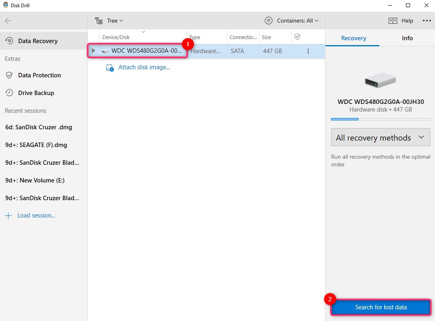Open the Tree view dropdown
This screenshot has height=321, width=435.
tap(115, 21)
